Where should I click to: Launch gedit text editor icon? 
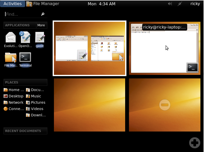40,37
